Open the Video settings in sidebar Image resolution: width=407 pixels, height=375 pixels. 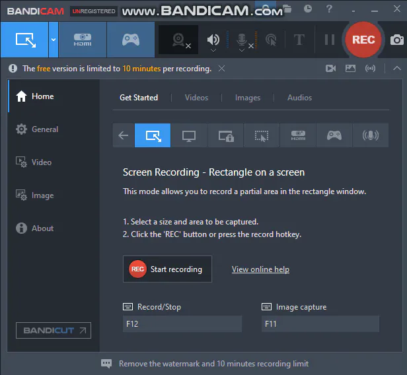click(x=54, y=162)
